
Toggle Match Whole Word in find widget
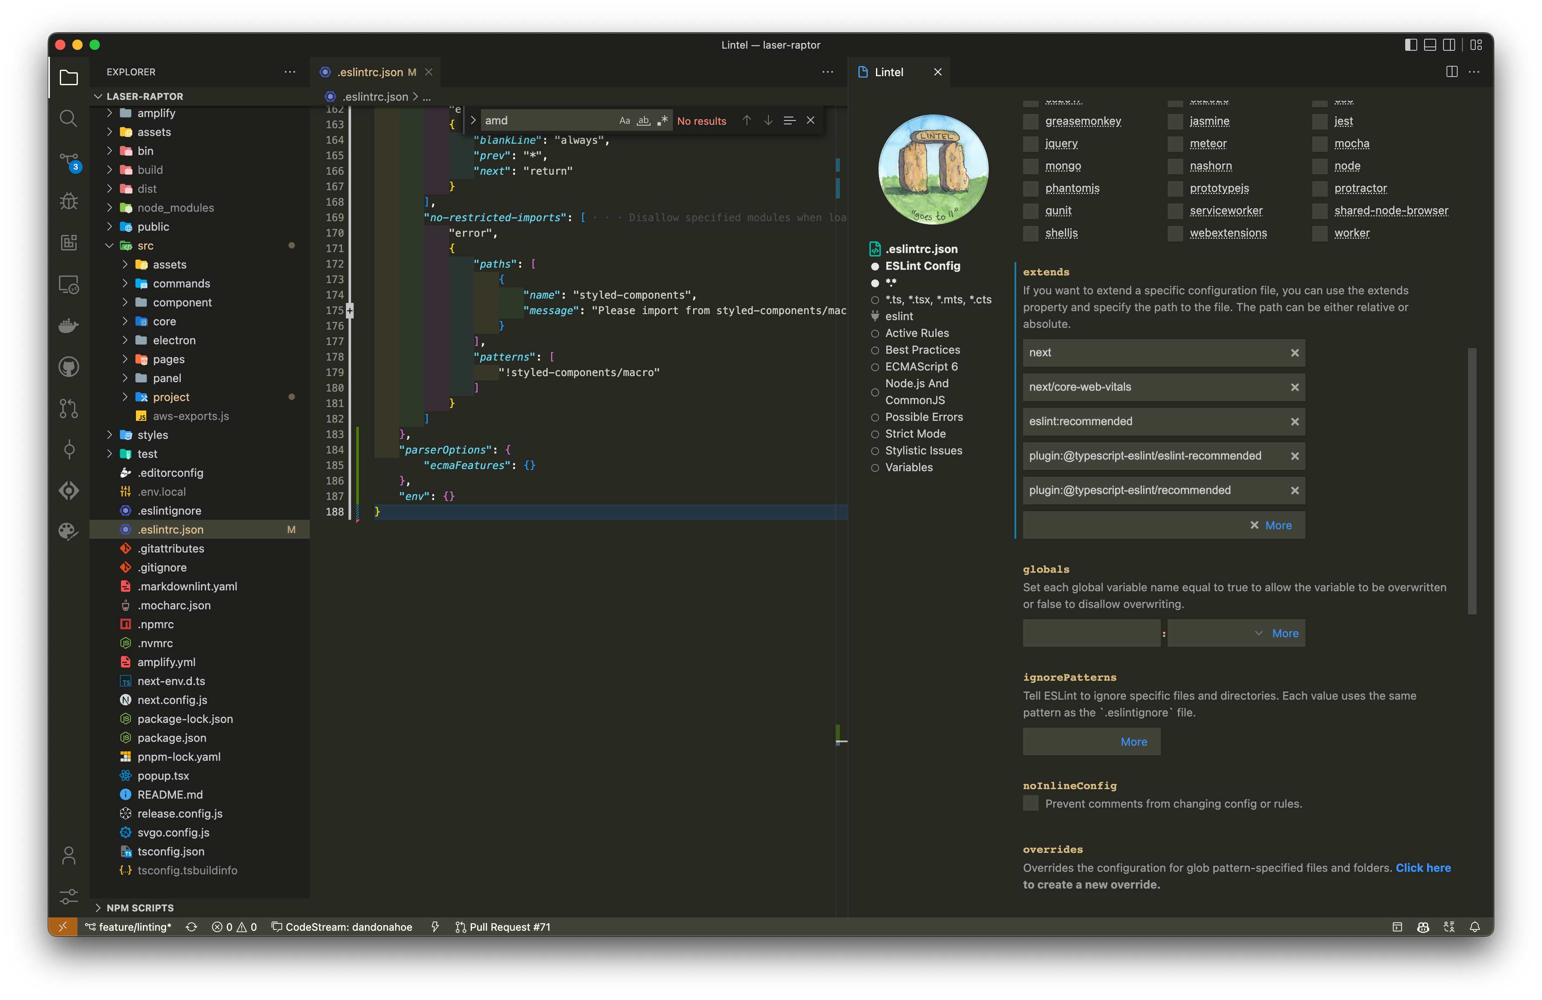(643, 120)
